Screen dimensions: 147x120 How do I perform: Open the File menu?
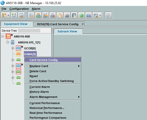[x=4, y=9]
